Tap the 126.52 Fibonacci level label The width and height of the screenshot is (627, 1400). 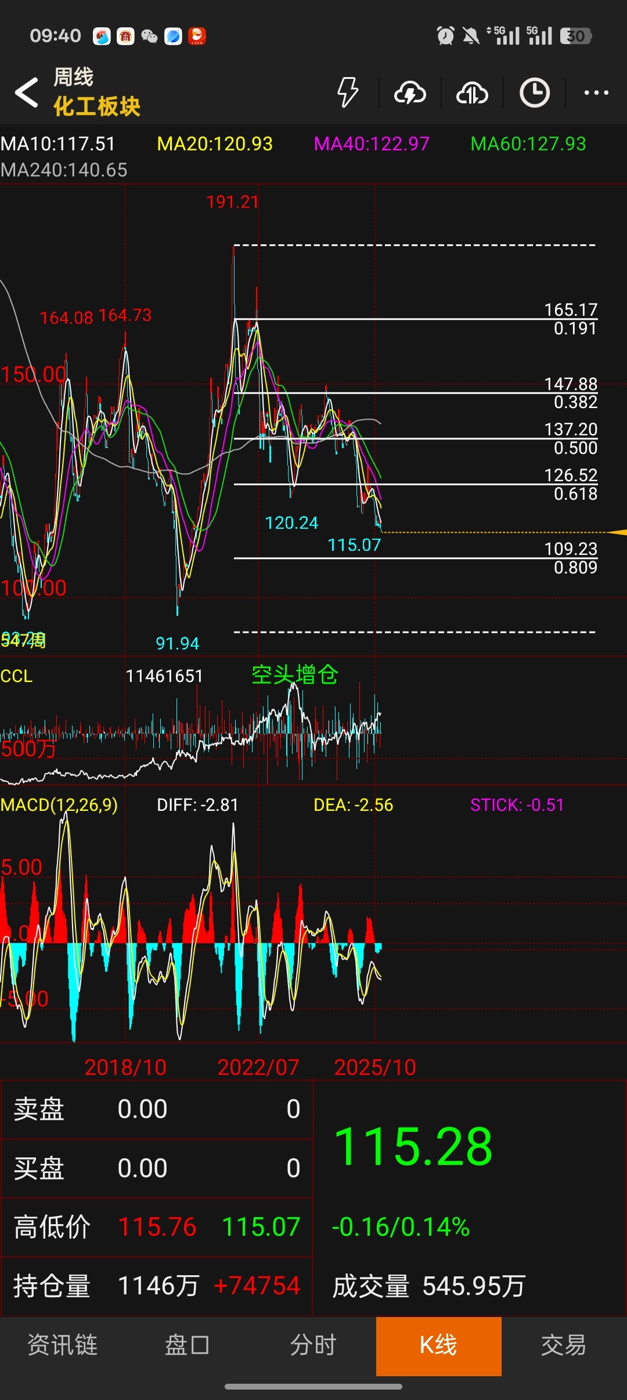pyautogui.click(x=571, y=475)
